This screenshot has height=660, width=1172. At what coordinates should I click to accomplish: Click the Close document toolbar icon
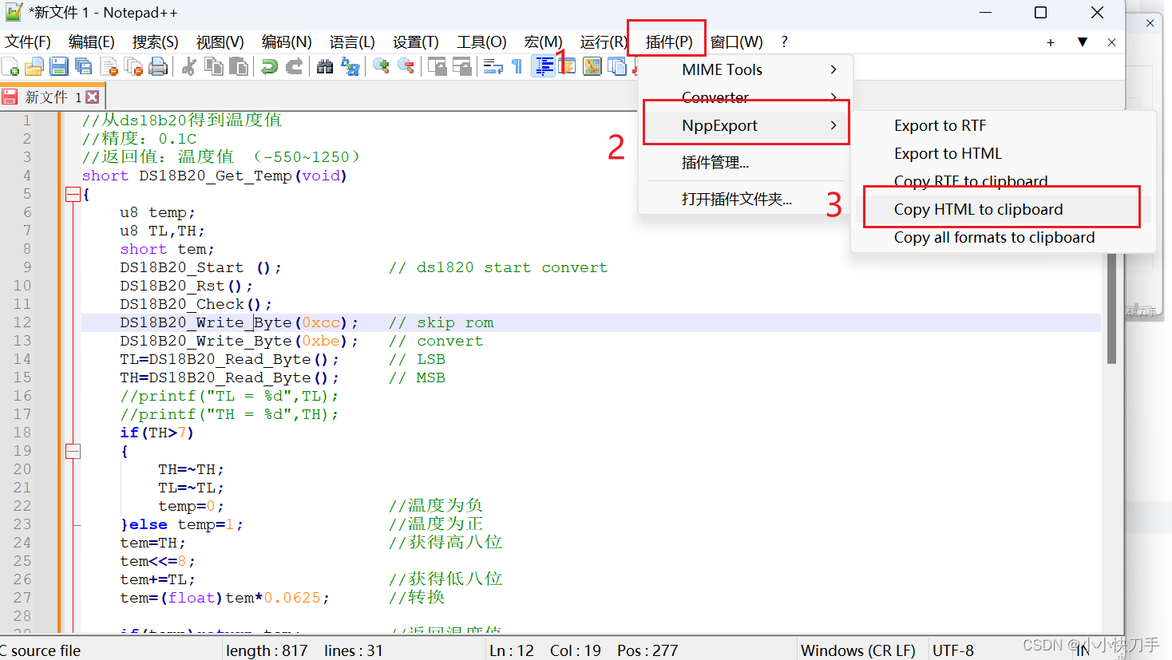click(x=109, y=66)
